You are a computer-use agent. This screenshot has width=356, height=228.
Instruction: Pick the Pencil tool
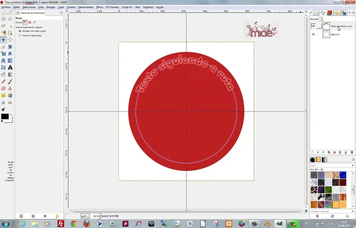click(4, 81)
